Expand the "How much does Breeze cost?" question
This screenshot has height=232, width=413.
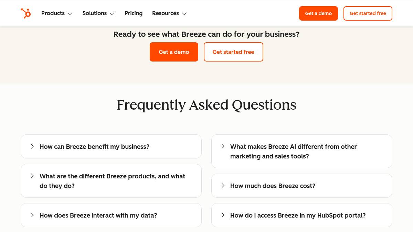(273, 186)
